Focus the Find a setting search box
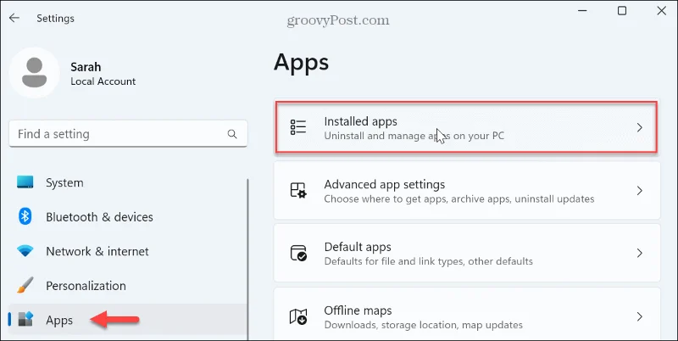Screen dimensions: 678x341 128,134
